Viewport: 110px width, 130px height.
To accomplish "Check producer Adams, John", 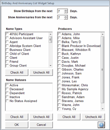I will 59,34.
